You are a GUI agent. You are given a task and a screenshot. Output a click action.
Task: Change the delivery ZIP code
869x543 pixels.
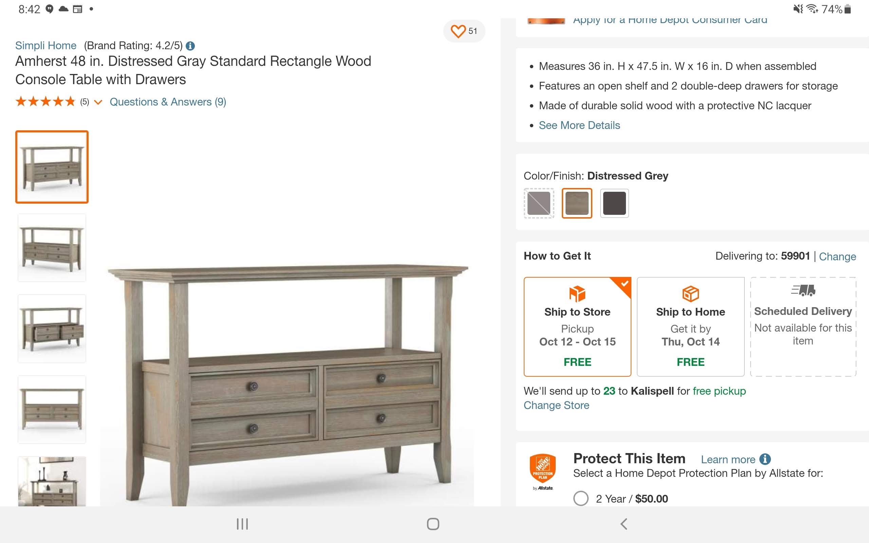(x=837, y=257)
